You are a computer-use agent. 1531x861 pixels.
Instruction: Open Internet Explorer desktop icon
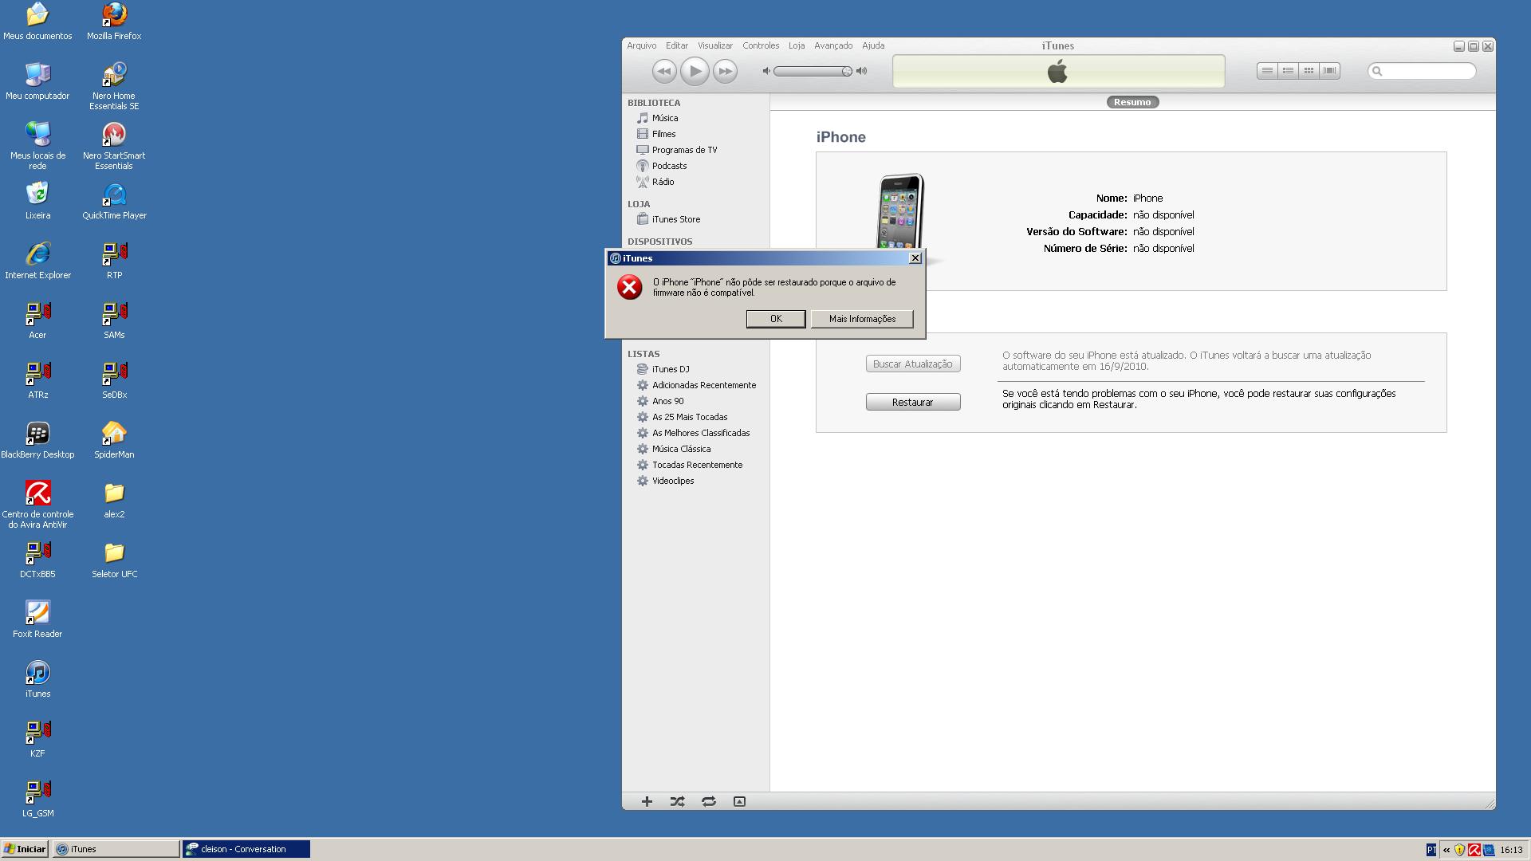37,261
